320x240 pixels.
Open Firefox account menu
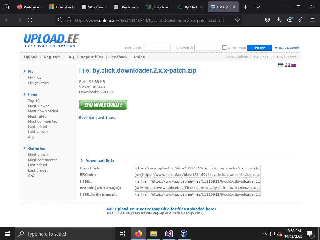coord(290,20)
